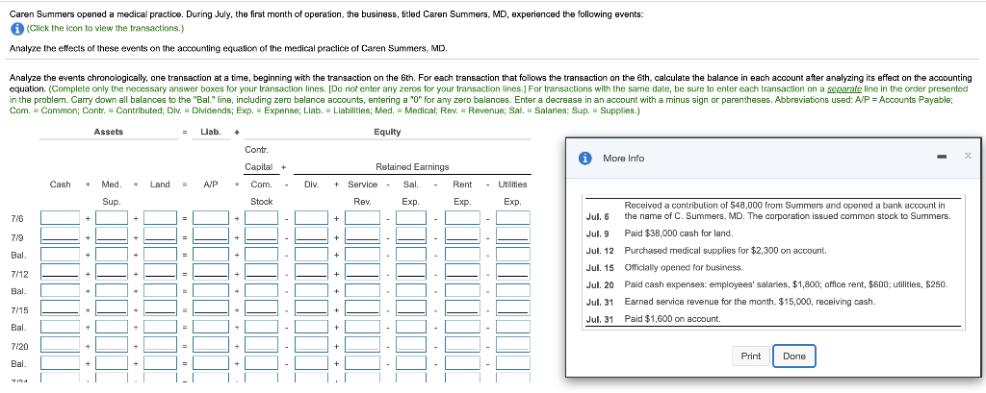
Task: Select the Rent Exp. field in the 7/6 row
Action: [x=463, y=218]
